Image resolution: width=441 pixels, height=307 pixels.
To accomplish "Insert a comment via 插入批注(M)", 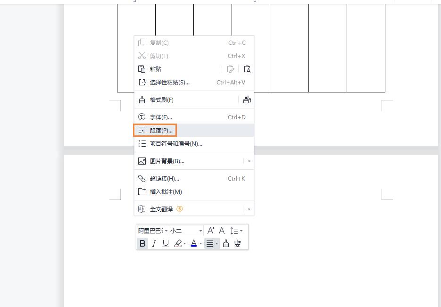I will click(x=166, y=191).
